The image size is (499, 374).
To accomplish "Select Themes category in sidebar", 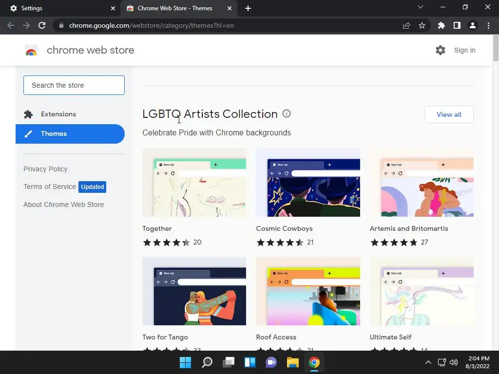I will tap(70, 134).
